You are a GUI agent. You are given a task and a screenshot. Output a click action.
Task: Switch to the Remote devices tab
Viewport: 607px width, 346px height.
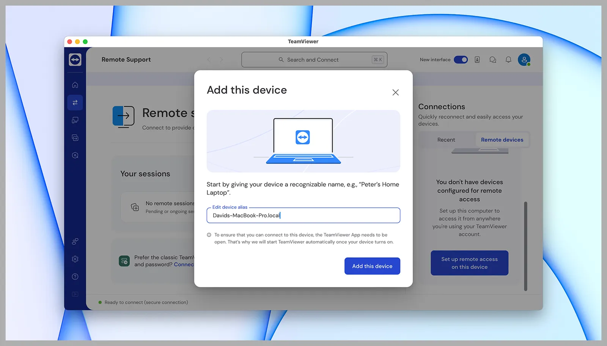point(502,139)
